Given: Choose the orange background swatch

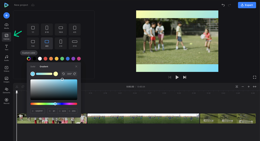Looking at the screenshot, I should click(51, 59).
